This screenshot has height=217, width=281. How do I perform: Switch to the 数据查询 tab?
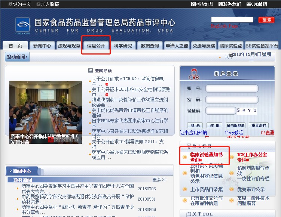[150, 46]
